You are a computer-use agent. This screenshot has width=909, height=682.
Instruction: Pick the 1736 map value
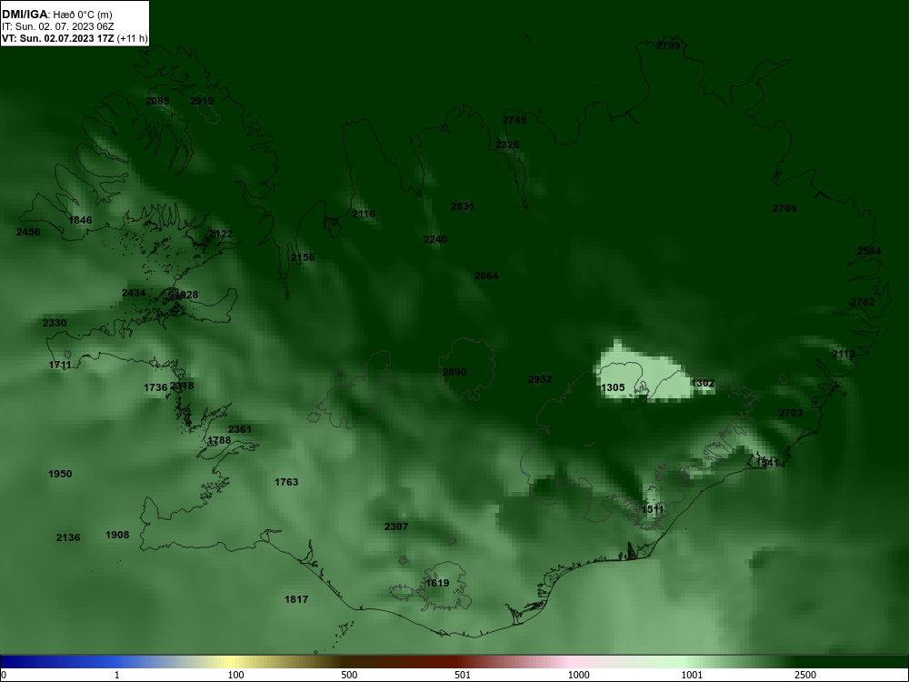click(155, 387)
